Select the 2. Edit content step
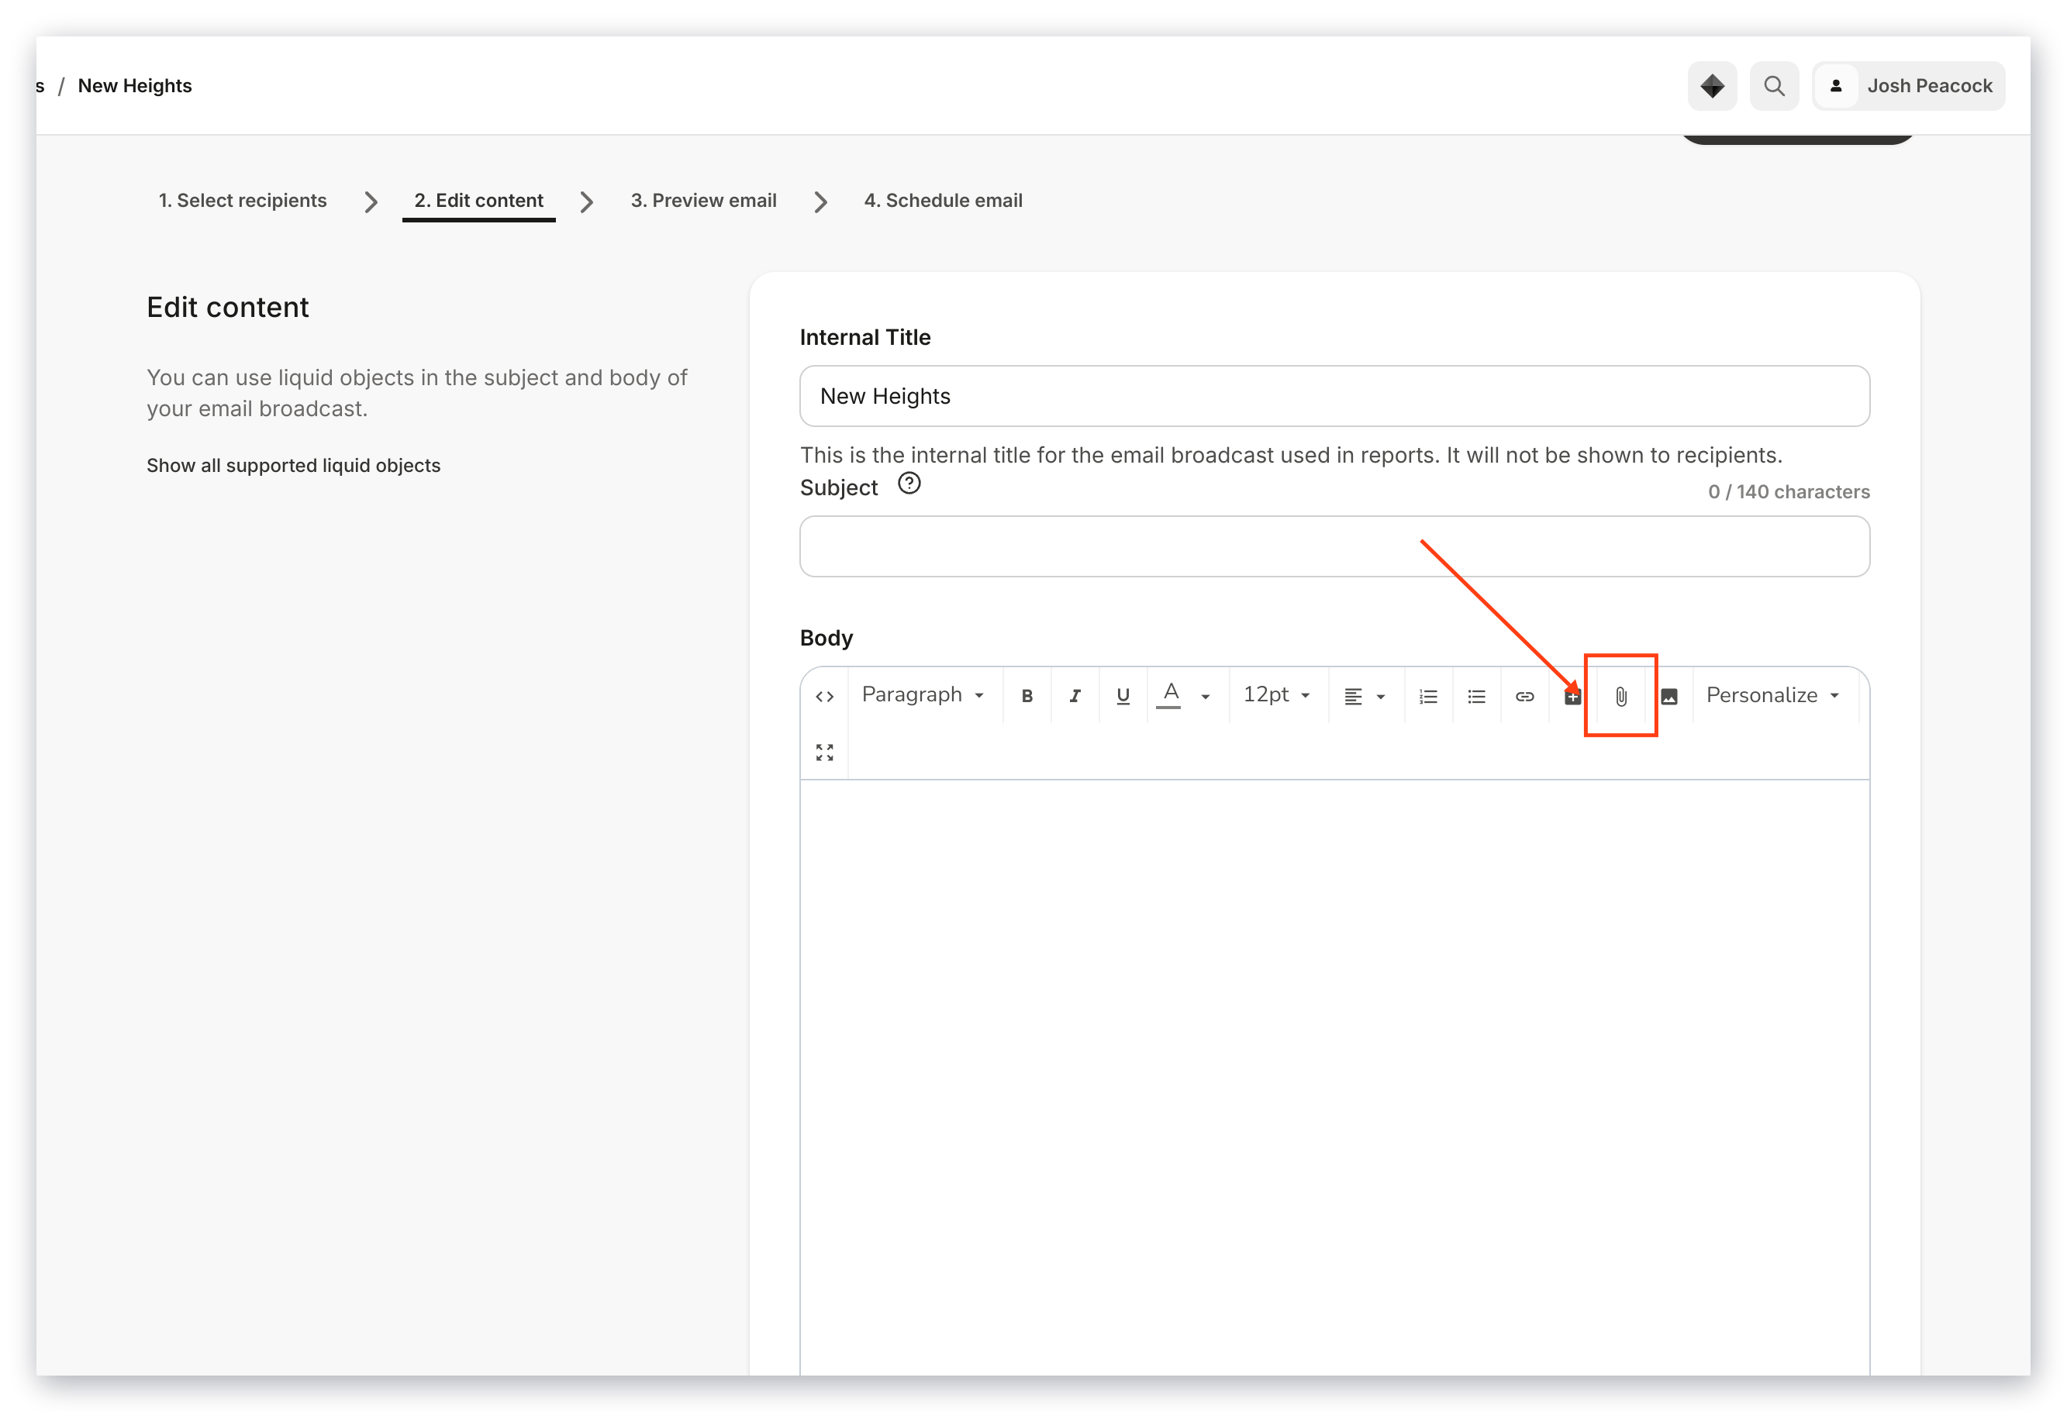 [478, 200]
